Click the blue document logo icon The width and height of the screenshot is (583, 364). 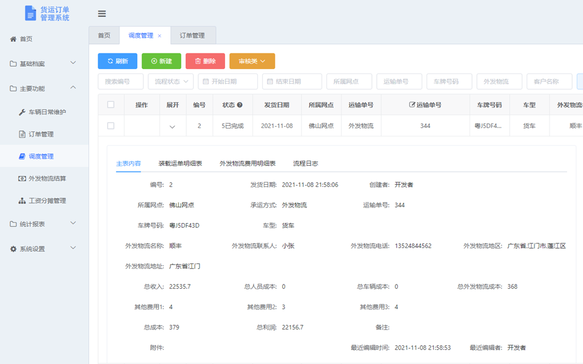[x=30, y=13]
